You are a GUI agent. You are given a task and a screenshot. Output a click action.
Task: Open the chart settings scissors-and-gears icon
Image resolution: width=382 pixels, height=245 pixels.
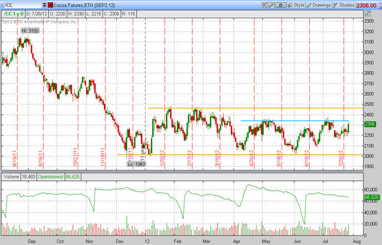(x=264, y=5)
